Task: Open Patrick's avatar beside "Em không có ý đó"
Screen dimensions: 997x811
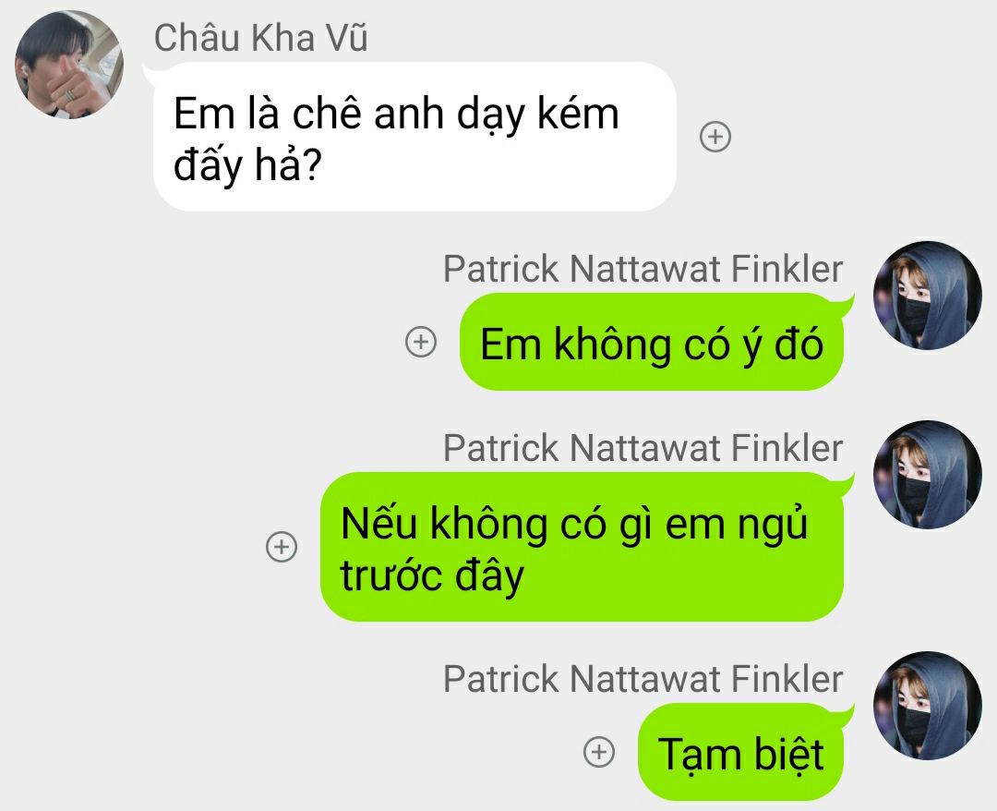Action: [928, 296]
